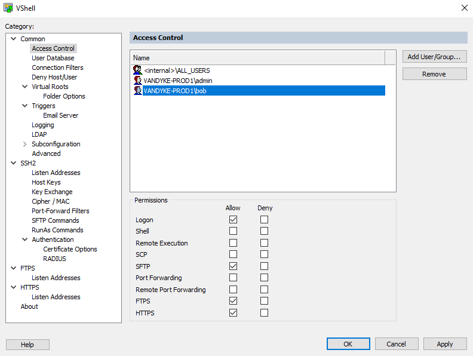Collapse the Authentication tree node

tap(25, 240)
